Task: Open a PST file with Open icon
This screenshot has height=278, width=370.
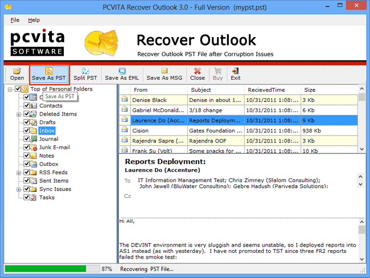Action: click(x=17, y=74)
